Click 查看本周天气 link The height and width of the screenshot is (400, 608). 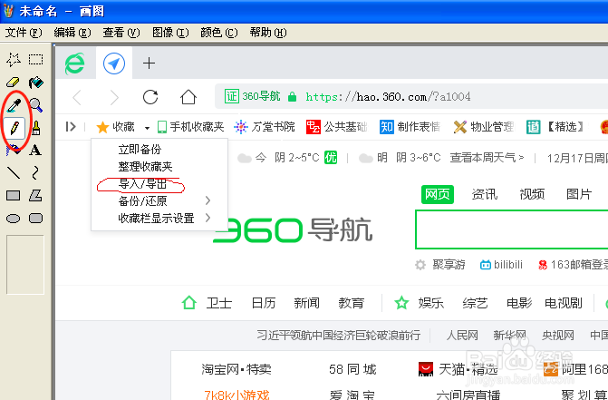[487, 158]
